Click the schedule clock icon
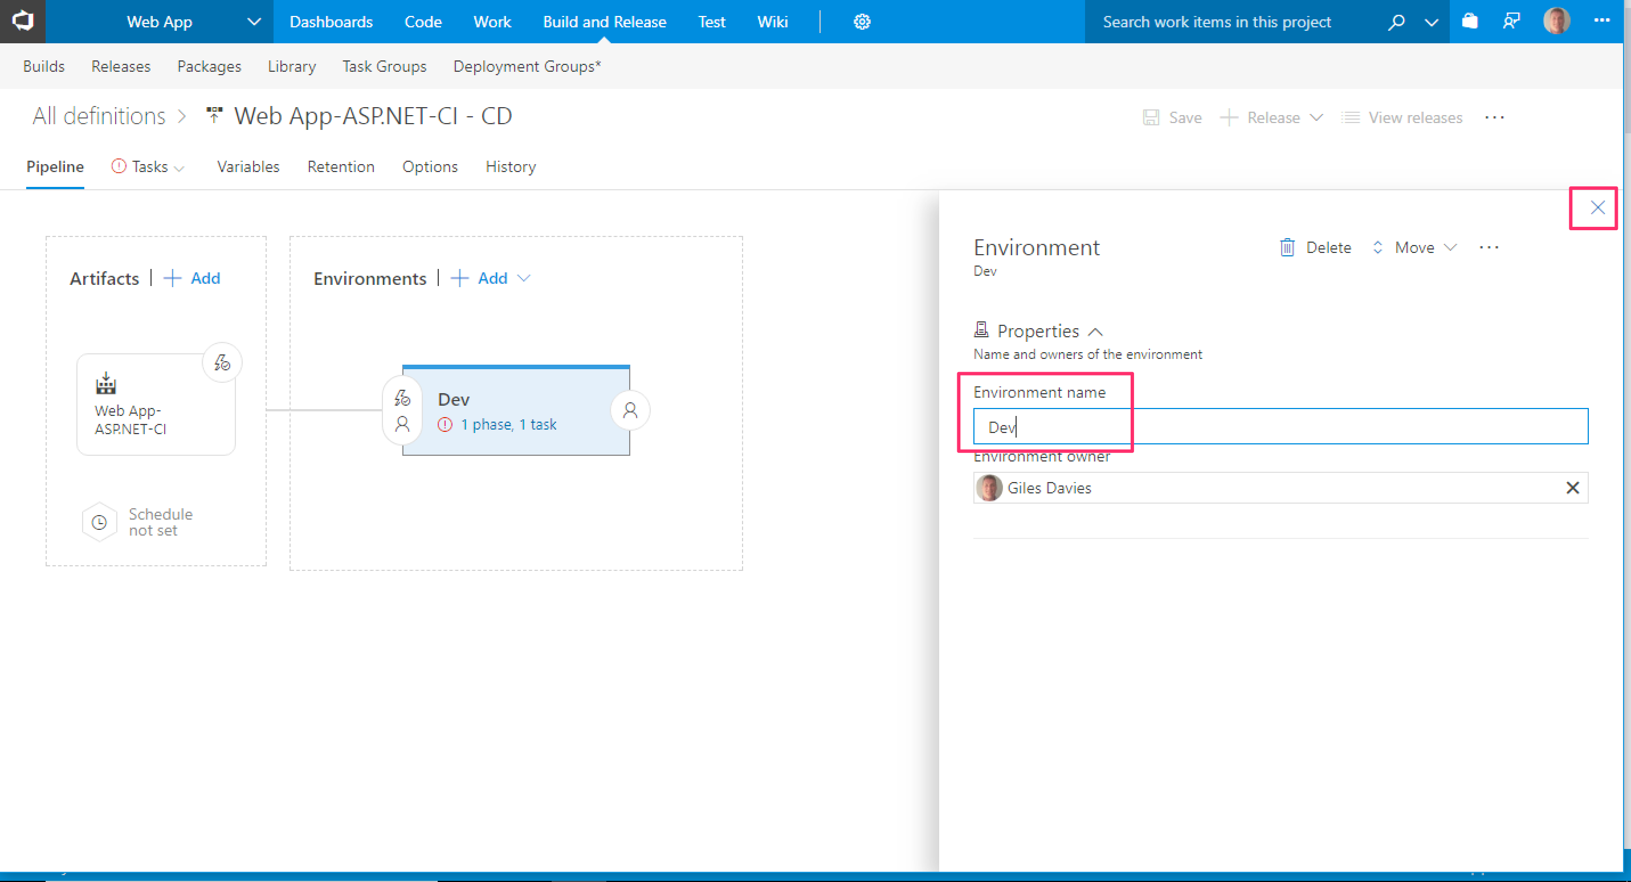1631x882 pixels. [x=99, y=522]
